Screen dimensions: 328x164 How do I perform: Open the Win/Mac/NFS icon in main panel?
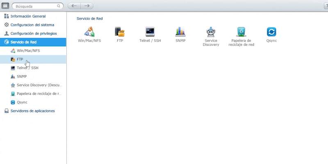[89, 32]
